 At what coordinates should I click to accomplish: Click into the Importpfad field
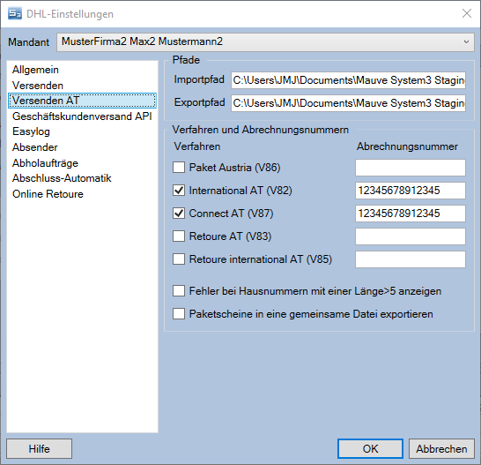pos(348,80)
